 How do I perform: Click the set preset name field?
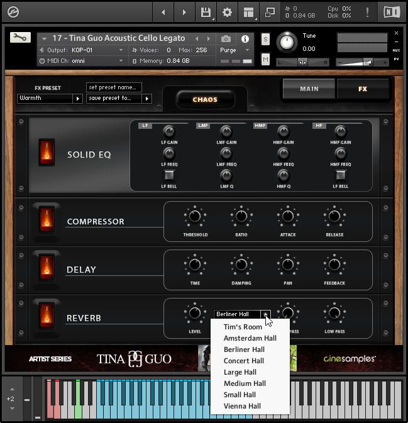(114, 87)
